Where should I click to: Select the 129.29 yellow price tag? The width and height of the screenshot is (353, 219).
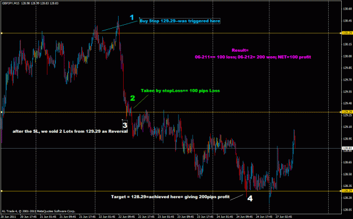click(x=347, y=111)
